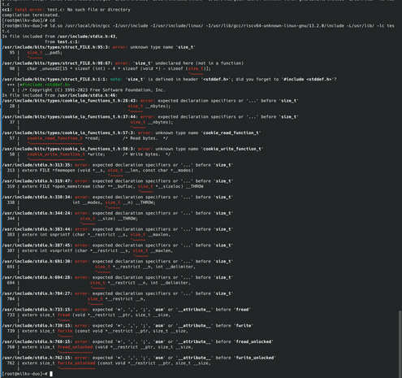Click source line 58 'cookie_write_function_t *write;'

[x=90, y=154]
